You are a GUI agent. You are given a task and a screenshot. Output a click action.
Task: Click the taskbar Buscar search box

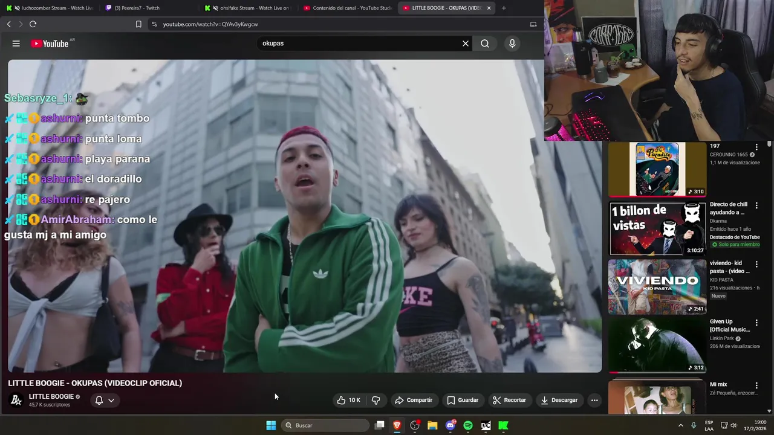pyautogui.click(x=327, y=425)
